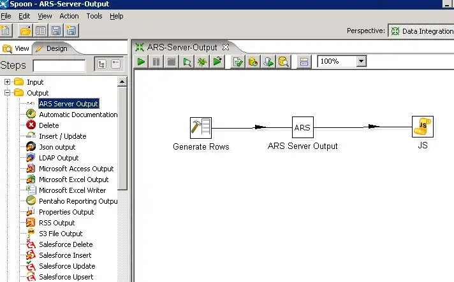
Task: Open the Edit menu
Action: (24, 16)
